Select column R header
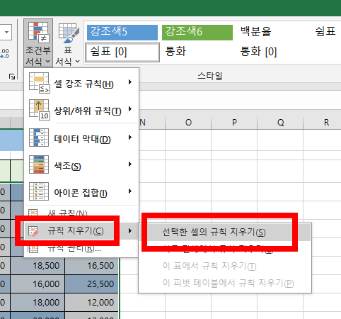Image resolution: width=341 pixels, height=319 pixels. [323, 123]
